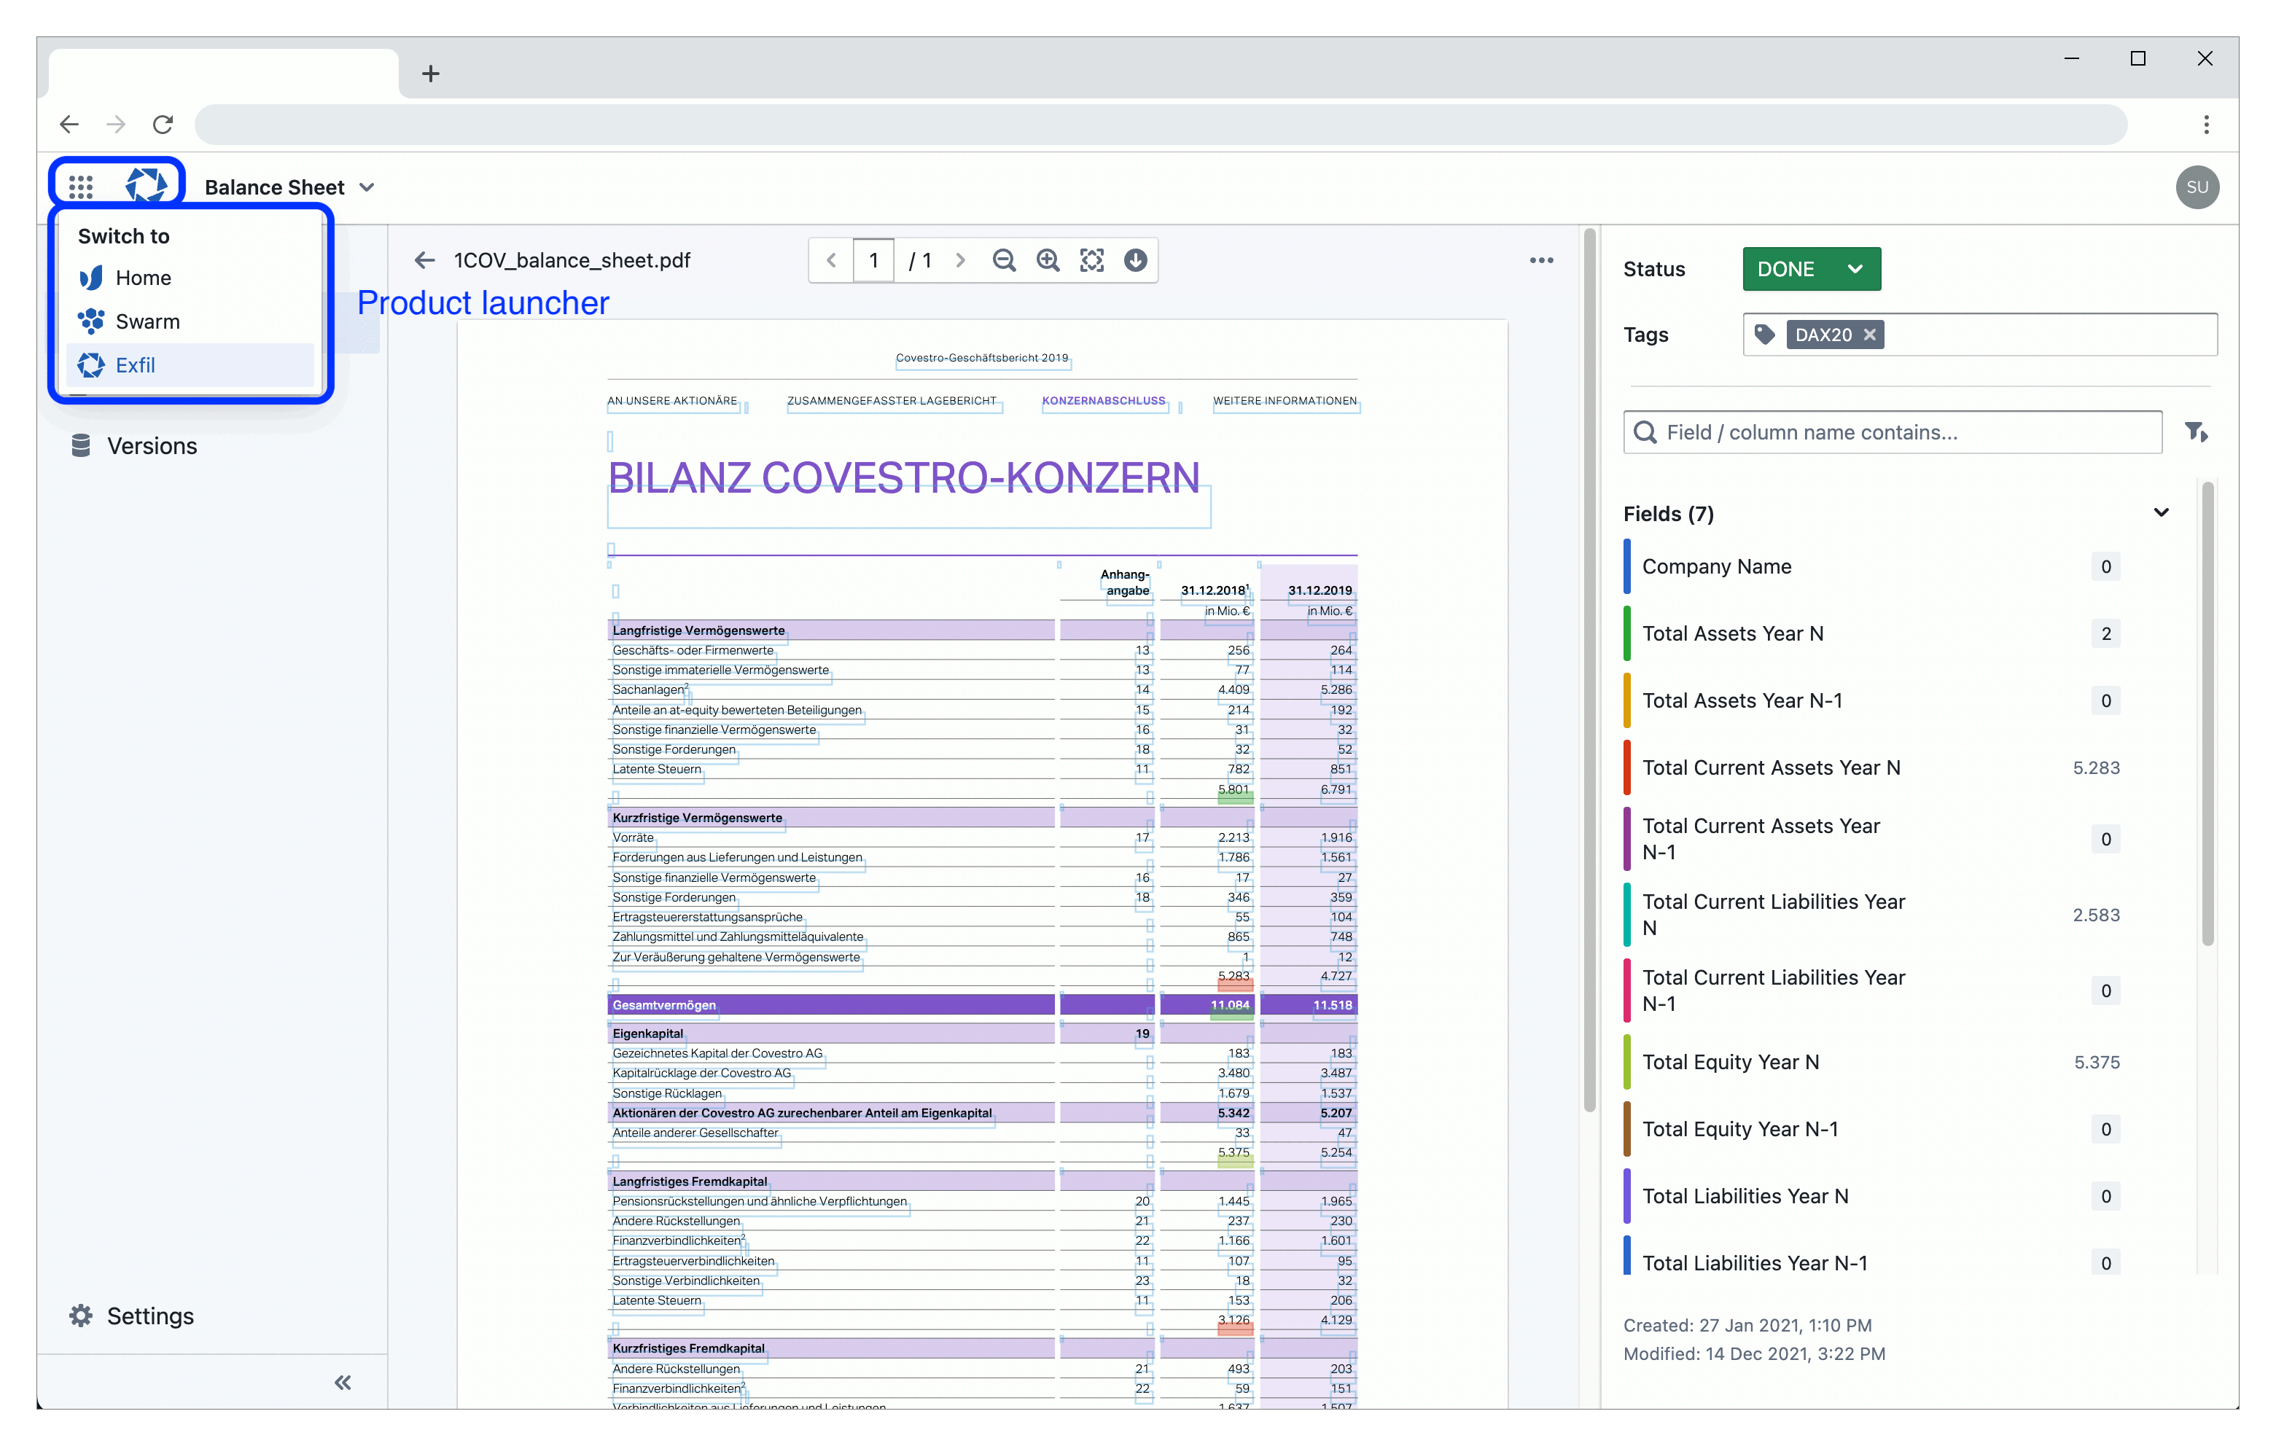Click browser forward button
Screen dimensions: 2276x1446
(x=115, y=124)
